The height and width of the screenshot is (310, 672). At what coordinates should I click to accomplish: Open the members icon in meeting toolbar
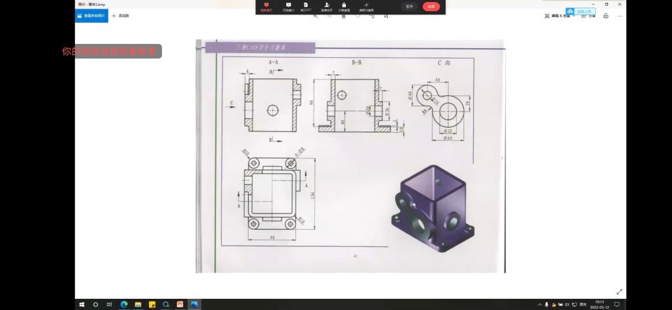(x=326, y=7)
